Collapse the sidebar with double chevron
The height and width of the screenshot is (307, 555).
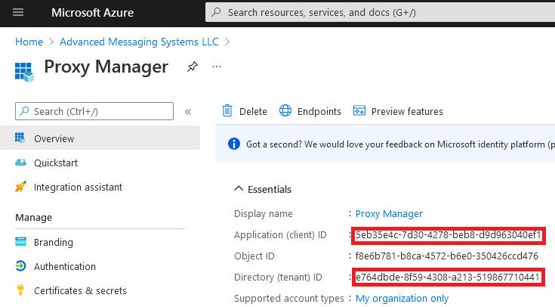click(x=188, y=112)
